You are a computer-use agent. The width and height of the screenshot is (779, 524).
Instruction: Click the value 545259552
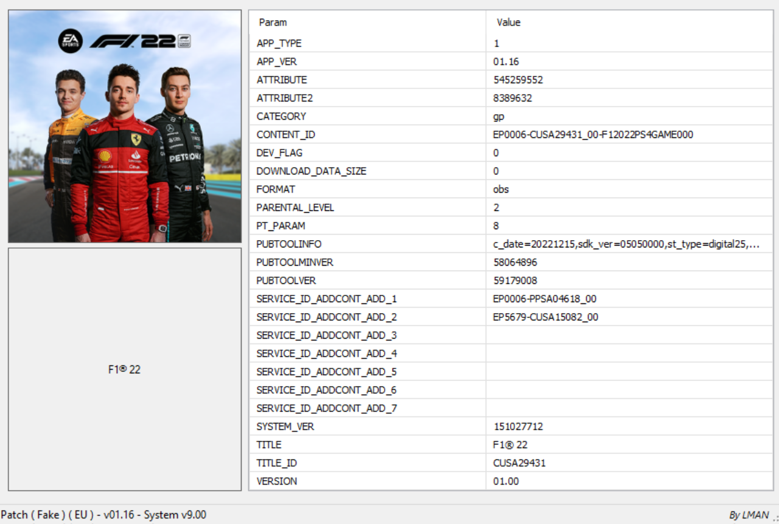[518, 80]
